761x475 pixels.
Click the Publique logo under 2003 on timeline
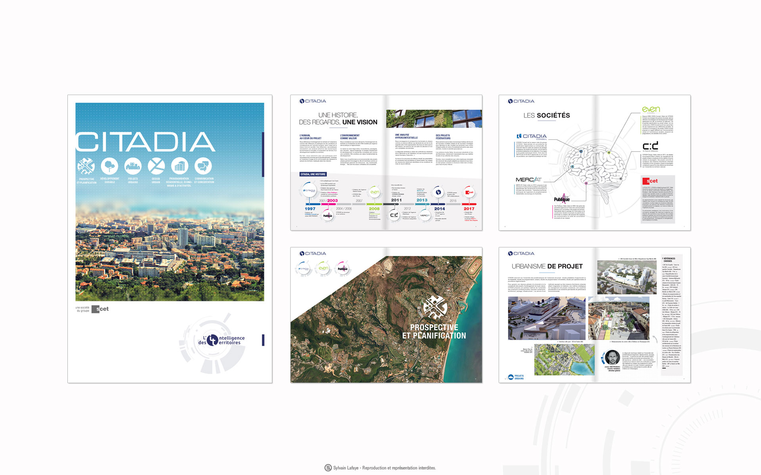point(328,216)
